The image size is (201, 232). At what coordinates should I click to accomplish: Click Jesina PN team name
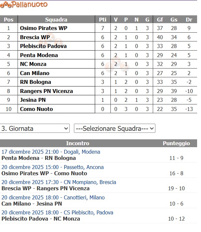(33, 100)
